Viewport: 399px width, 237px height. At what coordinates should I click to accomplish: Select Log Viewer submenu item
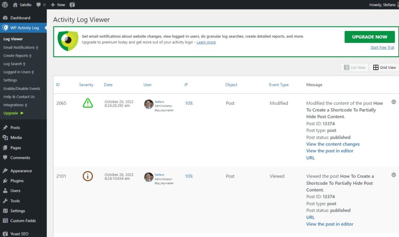point(13,39)
